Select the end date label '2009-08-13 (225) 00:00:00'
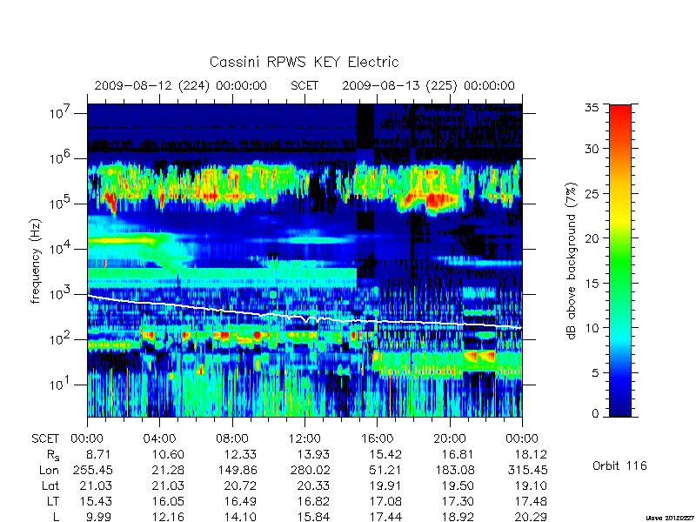Image resolution: width=696 pixels, height=522 pixels. pos(428,85)
